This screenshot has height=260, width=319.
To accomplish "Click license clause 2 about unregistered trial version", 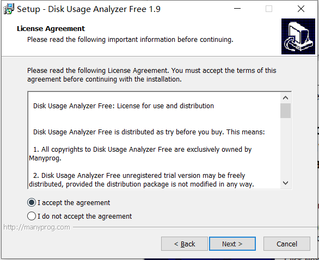I will coord(142,180).
